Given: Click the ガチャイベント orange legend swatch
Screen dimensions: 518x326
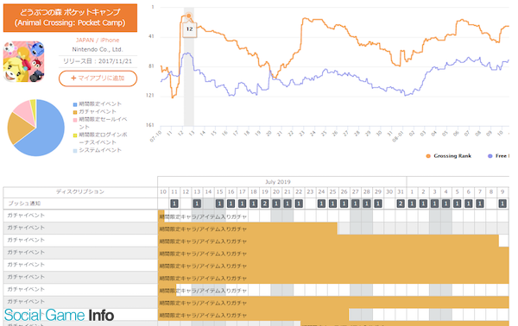Looking at the screenshot, I should (75, 112).
